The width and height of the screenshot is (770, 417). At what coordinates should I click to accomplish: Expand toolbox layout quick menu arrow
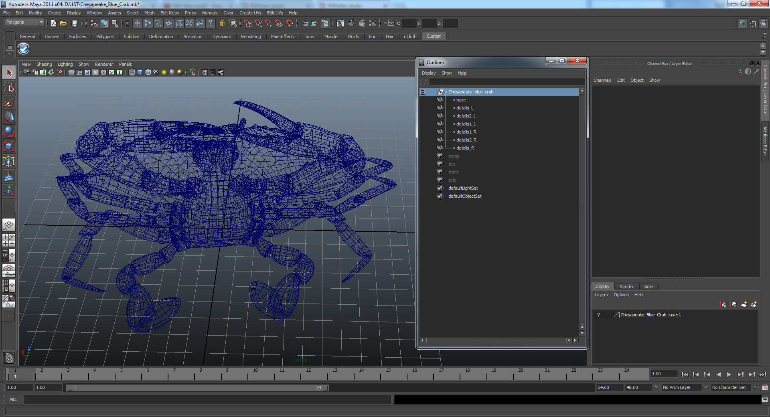(x=8, y=316)
